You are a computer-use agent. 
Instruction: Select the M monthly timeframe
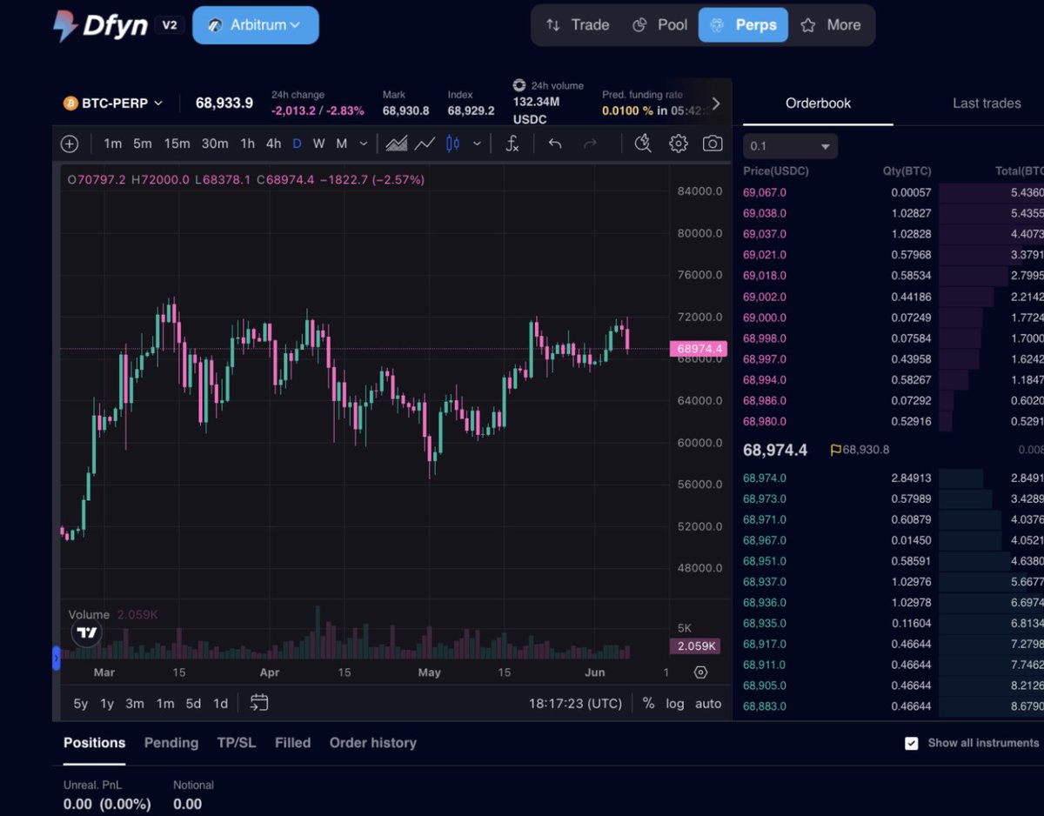point(342,144)
